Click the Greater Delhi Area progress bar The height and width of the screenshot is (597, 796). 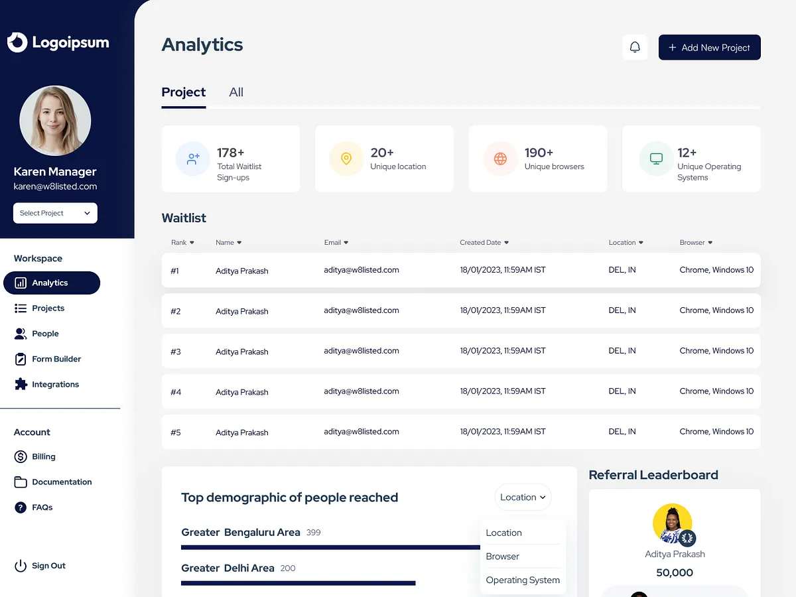click(298, 582)
